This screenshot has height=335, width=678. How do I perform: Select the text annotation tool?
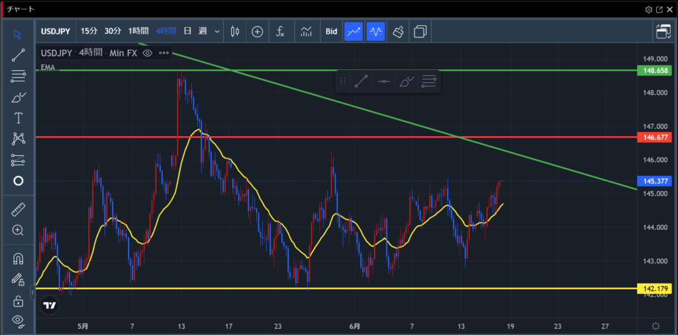tap(18, 118)
